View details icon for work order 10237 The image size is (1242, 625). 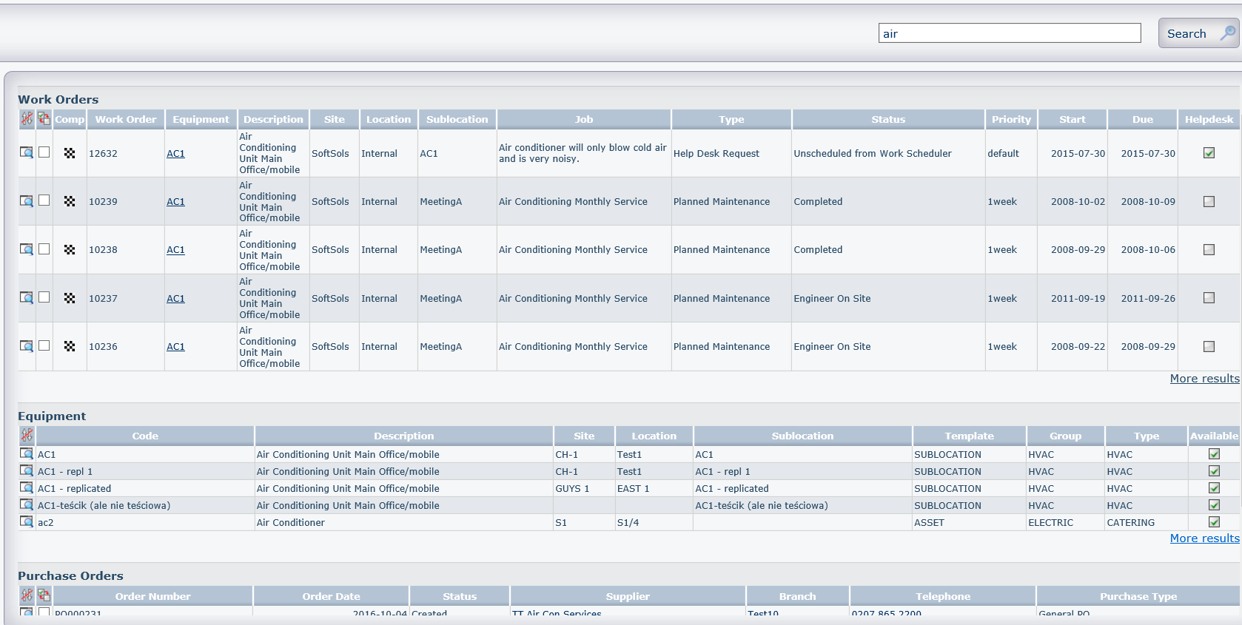27,297
